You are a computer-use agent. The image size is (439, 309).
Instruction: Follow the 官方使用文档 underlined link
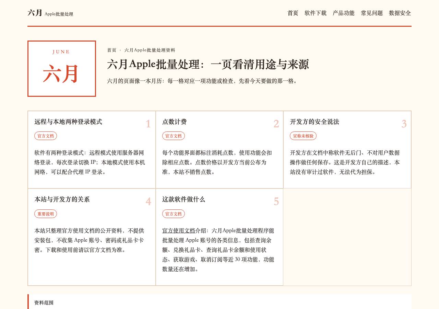pyautogui.click(x=179, y=230)
